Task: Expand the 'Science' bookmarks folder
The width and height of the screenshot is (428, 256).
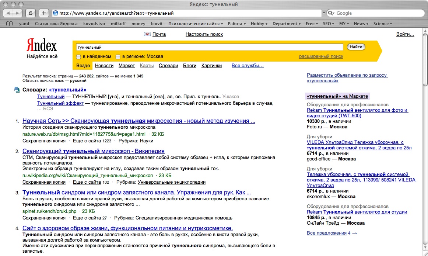Action: [x=383, y=24]
